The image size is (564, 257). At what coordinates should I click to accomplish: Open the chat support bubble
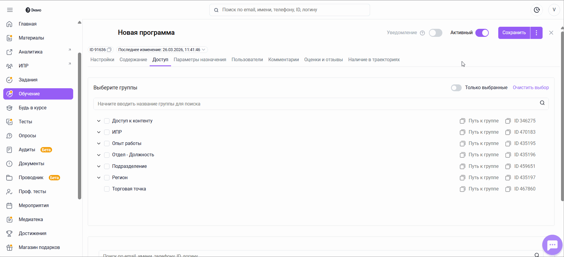[552, 245]
